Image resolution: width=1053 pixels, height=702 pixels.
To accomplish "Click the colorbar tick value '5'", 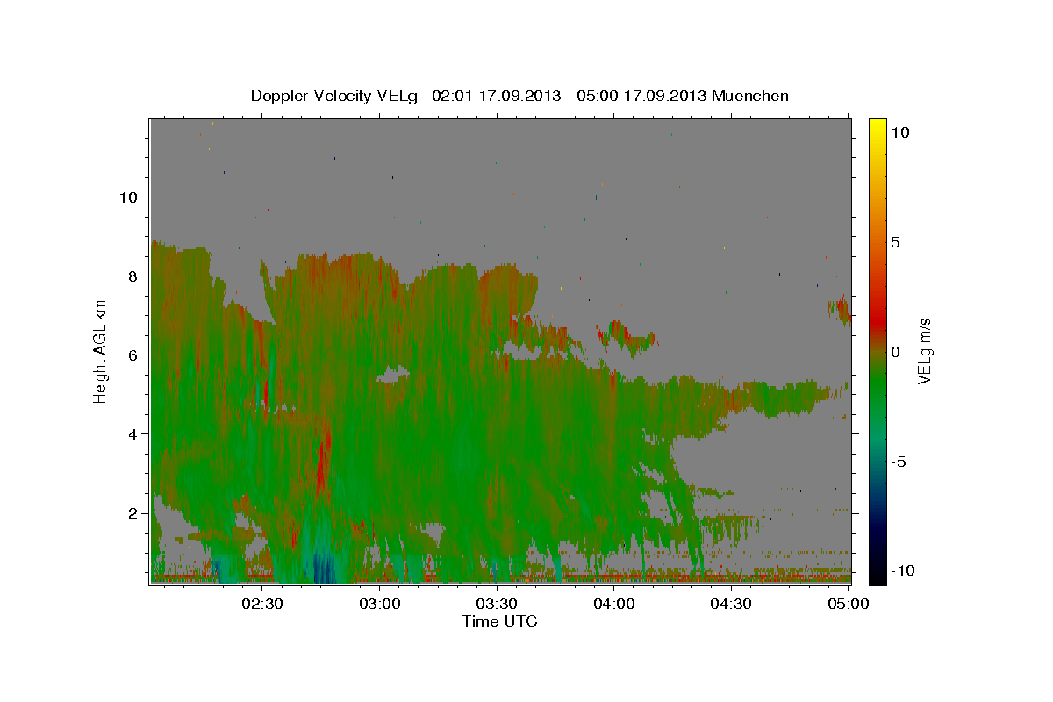I will click(x=896, y=242).
